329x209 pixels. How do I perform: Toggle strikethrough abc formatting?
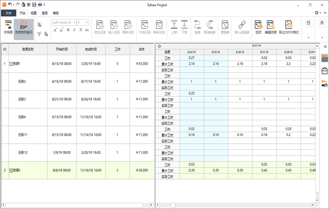pos(87,30)
